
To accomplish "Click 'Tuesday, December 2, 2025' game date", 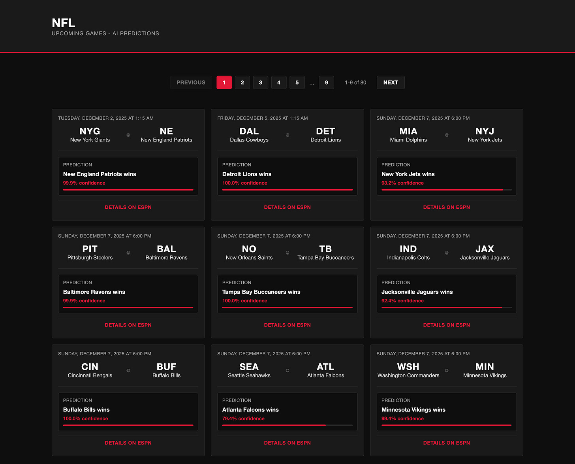I will pos(106,118).
